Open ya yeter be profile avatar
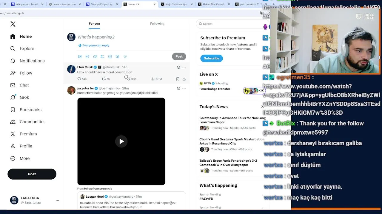The image size is (382, 214). tap(71, 90)
